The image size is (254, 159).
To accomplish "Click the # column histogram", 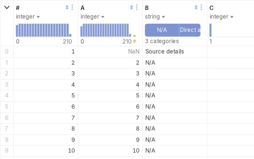I will tap(44, 30).
